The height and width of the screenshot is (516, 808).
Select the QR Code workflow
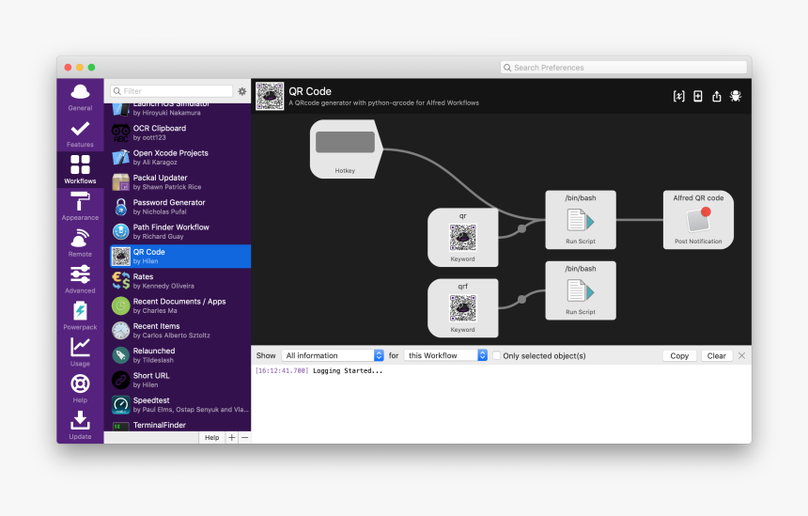point(180,257)
